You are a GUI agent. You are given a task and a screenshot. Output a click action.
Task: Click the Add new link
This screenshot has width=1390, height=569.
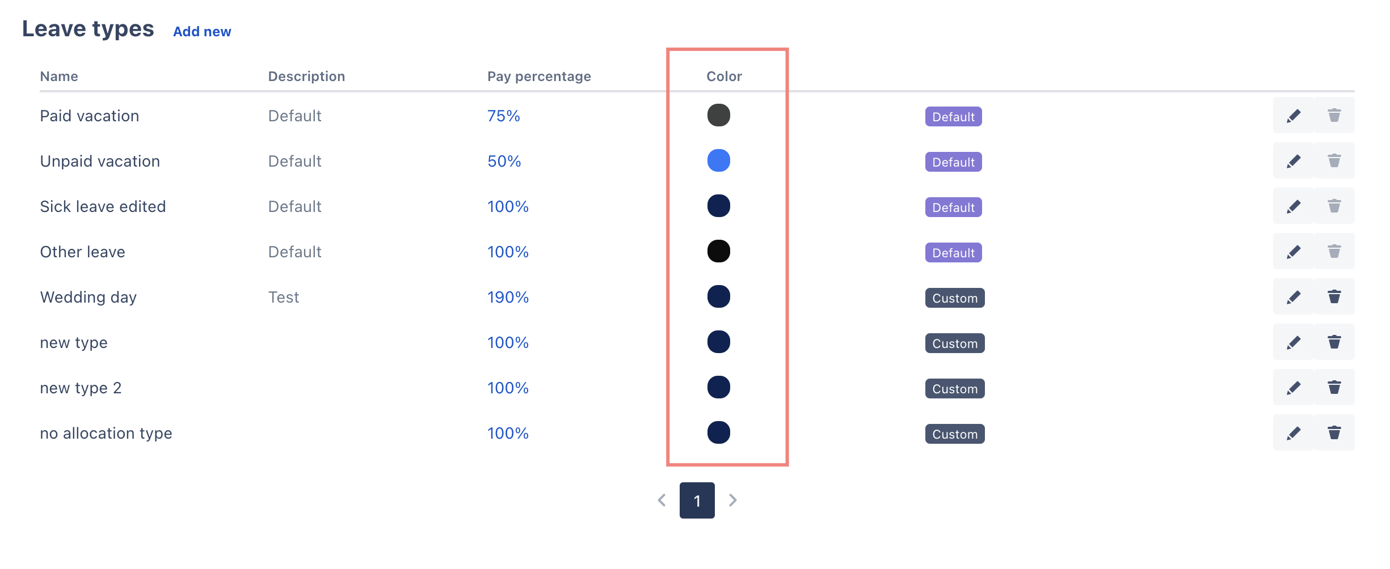pos(202,32)
